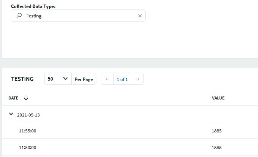Viewport: 258px width, 157px height.
Task: Select the 11:50:00 time entry
Action: 27,148
